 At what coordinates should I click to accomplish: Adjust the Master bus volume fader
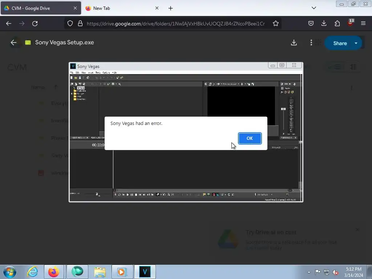point(283,109)
